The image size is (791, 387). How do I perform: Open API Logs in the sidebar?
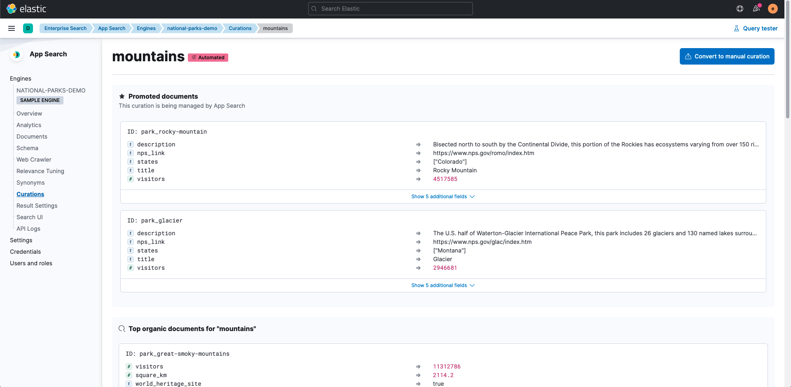coord(28,229)
